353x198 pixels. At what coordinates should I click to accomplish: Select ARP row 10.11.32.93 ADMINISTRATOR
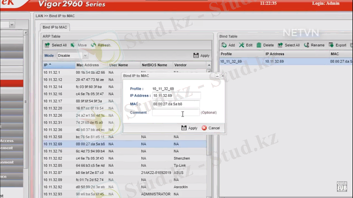tap(124, 194)
